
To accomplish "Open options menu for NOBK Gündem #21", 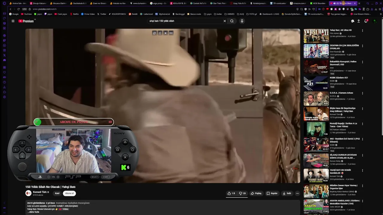I will pyautogui.click(x=362, y=78).
